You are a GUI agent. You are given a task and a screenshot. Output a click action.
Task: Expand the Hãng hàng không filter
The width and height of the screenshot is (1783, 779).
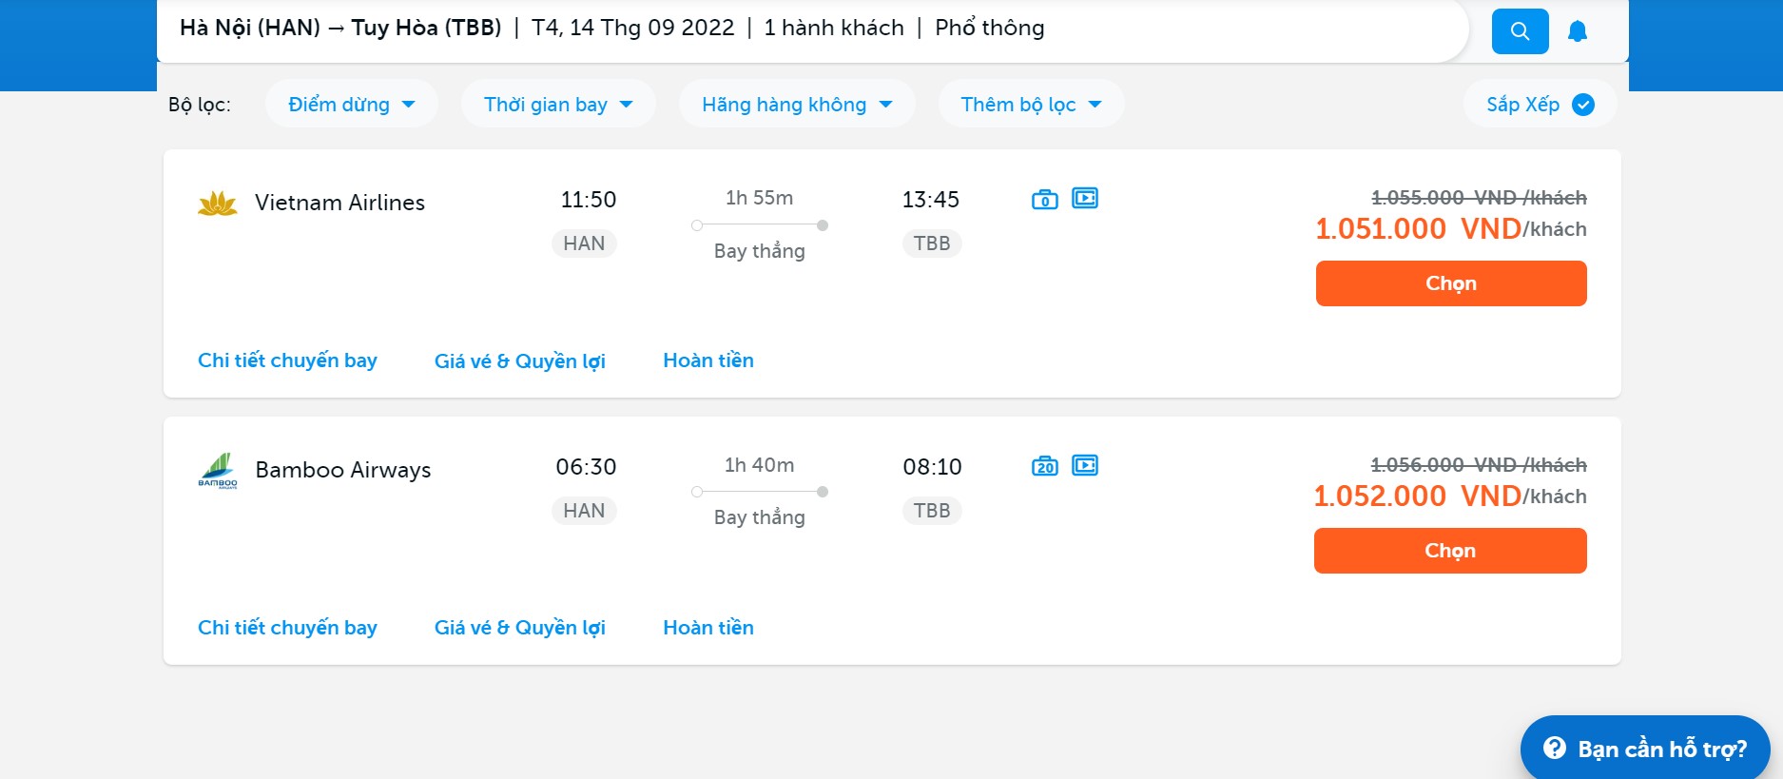coord(797,105)
